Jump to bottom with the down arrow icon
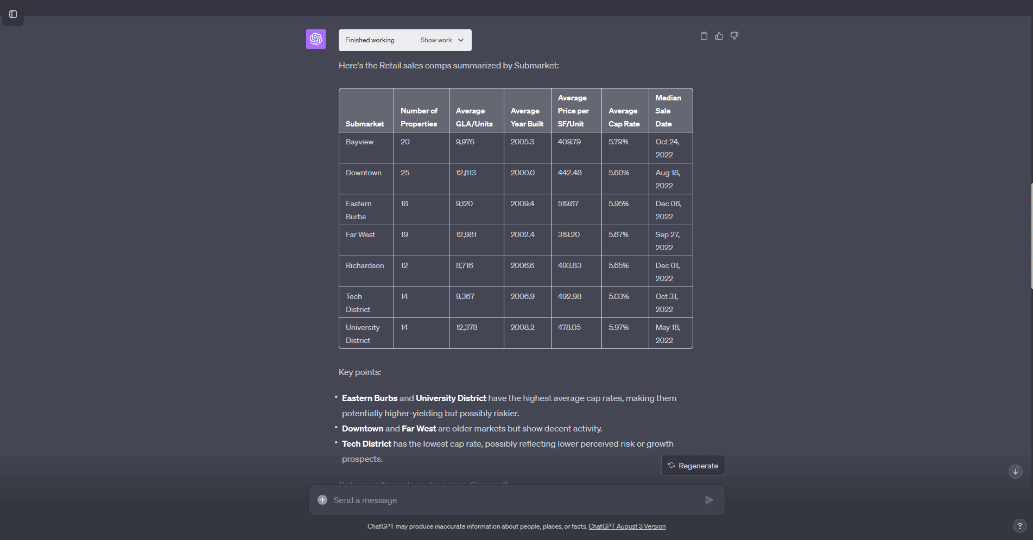The height and width of the screenshot is (540, 1033). pos(1016,472)
